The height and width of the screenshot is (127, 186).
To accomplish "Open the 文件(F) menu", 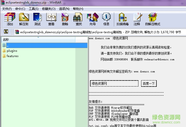I will pyautogui.click(x=7, y=9).
